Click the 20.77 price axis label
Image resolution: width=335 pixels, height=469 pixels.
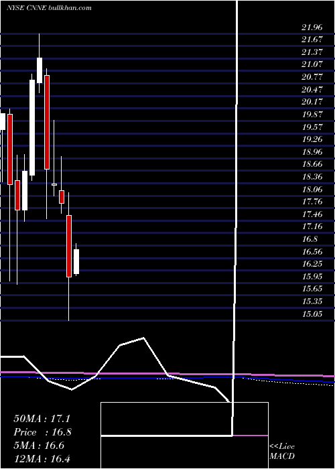312,77
